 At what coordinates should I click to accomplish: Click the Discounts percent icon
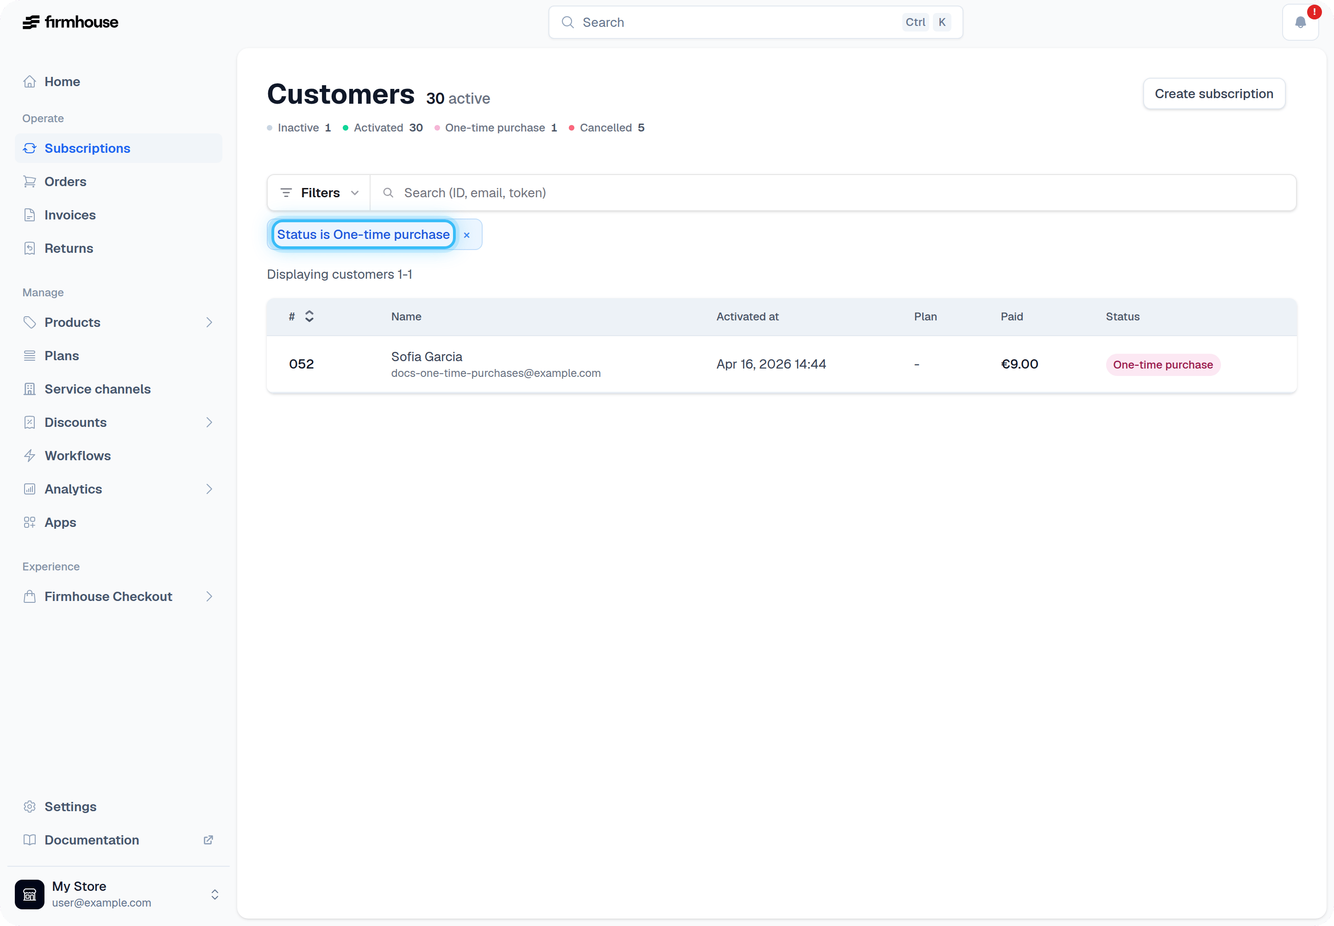point(30,422)
